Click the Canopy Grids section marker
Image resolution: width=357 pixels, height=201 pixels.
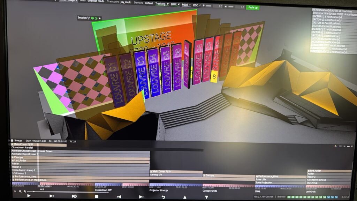coord(210,191)
